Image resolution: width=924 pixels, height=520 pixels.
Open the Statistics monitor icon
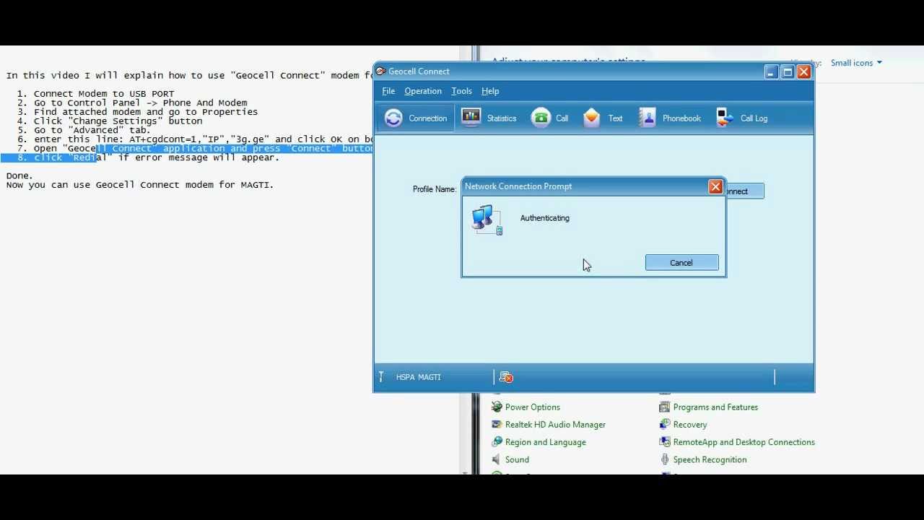click(471, 118)
